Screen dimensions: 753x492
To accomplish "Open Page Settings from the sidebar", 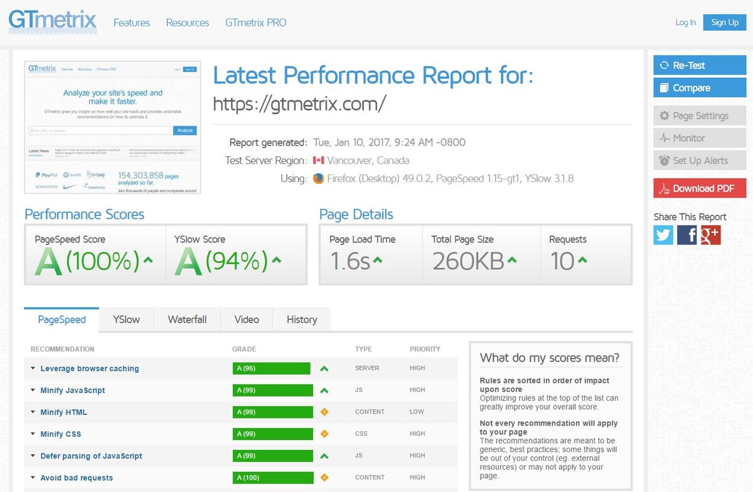I will coord(699,115).
